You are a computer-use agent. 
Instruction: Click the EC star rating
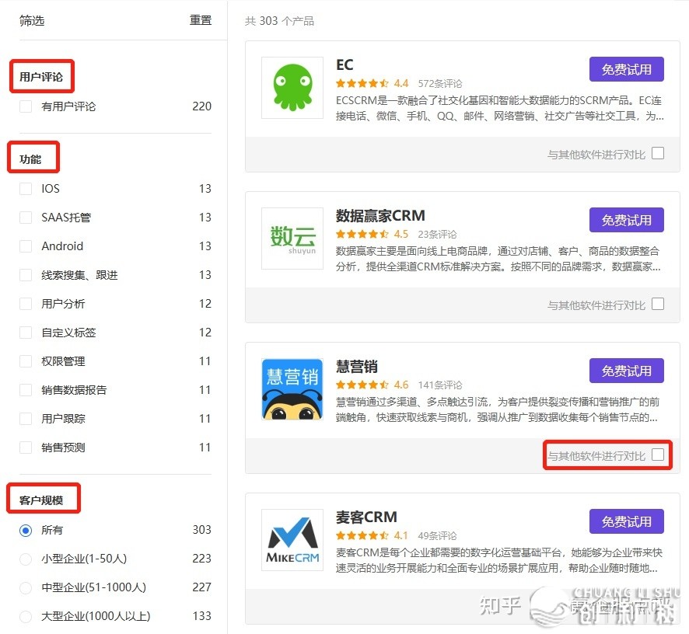[x=362, y=83]
